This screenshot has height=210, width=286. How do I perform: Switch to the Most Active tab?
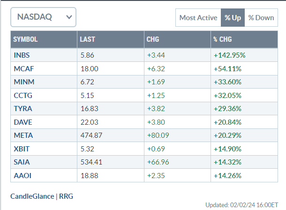198,18
